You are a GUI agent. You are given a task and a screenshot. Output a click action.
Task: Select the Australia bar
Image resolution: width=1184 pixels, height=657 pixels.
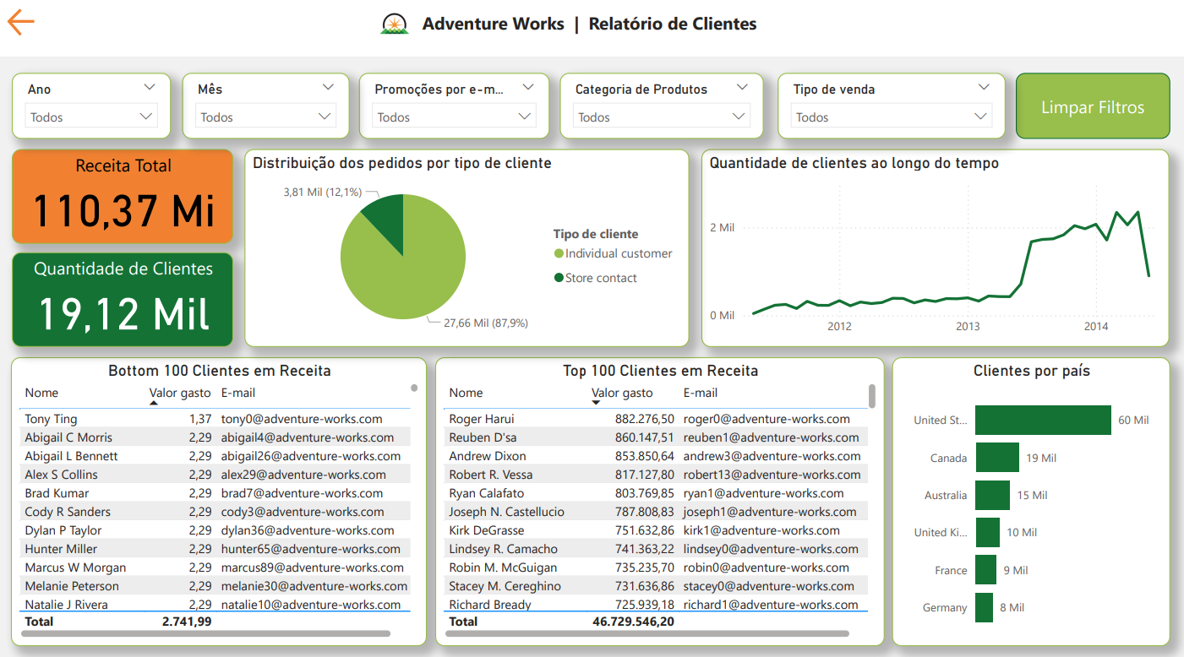(992, 495)
